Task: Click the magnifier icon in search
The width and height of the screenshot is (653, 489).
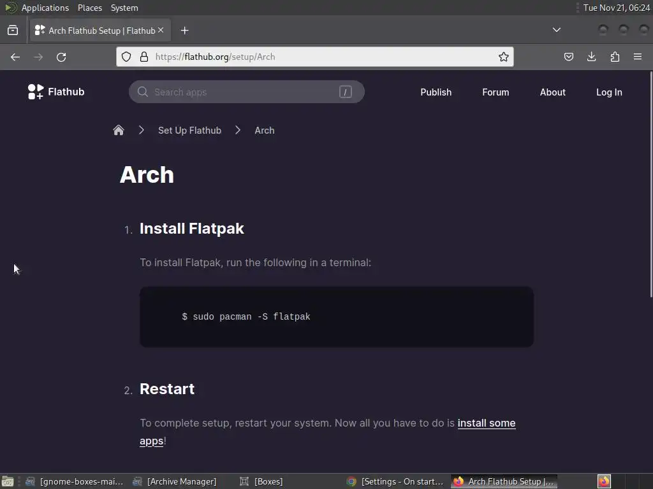Action: point(142,92)
